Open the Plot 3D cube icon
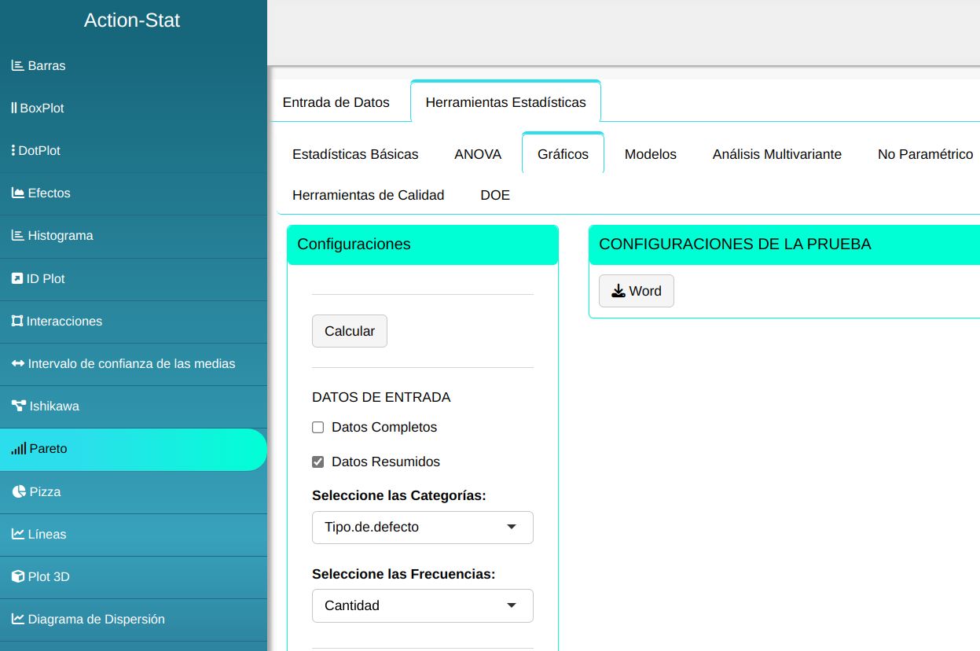The height and width of the screenshot is (651, 980). click(x=17, y=577)
